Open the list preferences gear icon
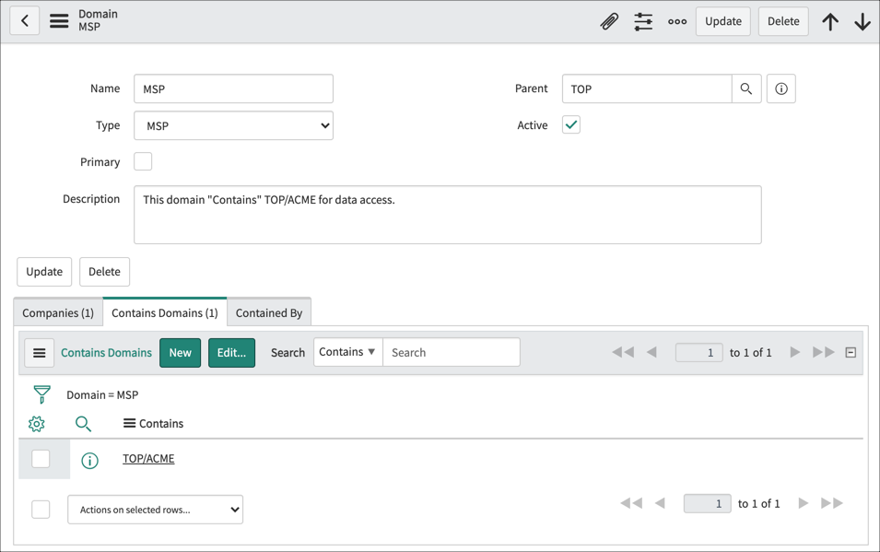 click(36, 424)
